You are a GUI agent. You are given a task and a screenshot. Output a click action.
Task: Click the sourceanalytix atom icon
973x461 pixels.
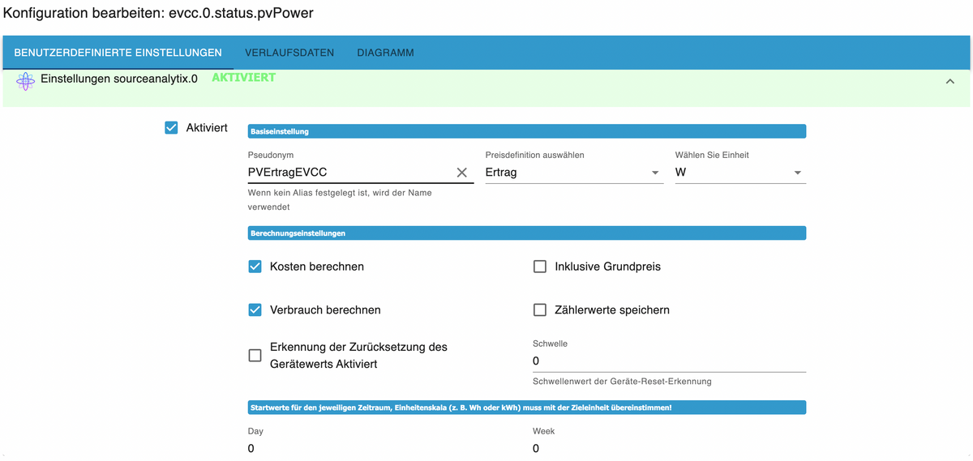click(x=26, y=80)
